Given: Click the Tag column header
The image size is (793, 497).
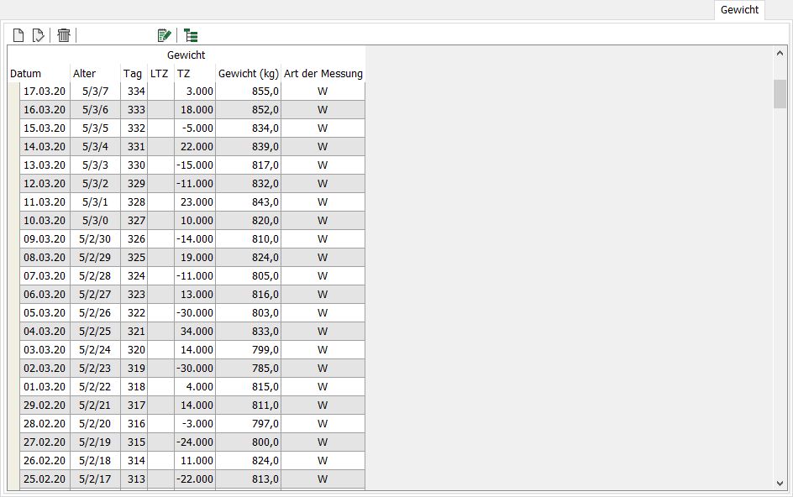Looking at the screenshot, I should click(133, 73).
